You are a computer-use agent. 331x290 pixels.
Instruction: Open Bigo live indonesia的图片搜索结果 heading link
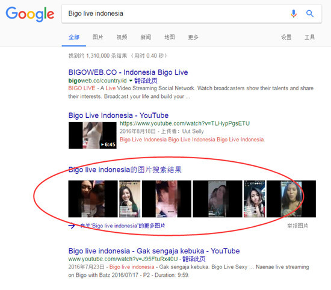[125, 170]
